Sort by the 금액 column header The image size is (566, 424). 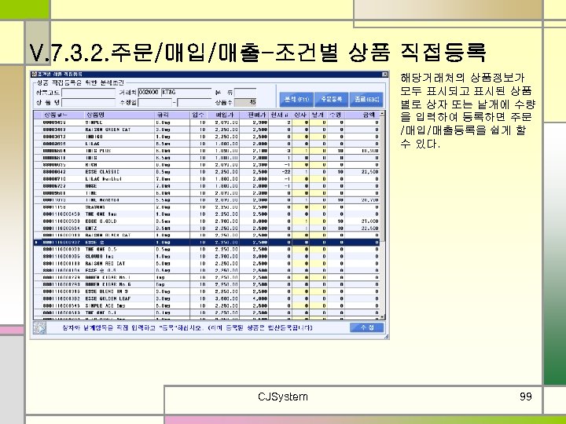pos(362,115)
